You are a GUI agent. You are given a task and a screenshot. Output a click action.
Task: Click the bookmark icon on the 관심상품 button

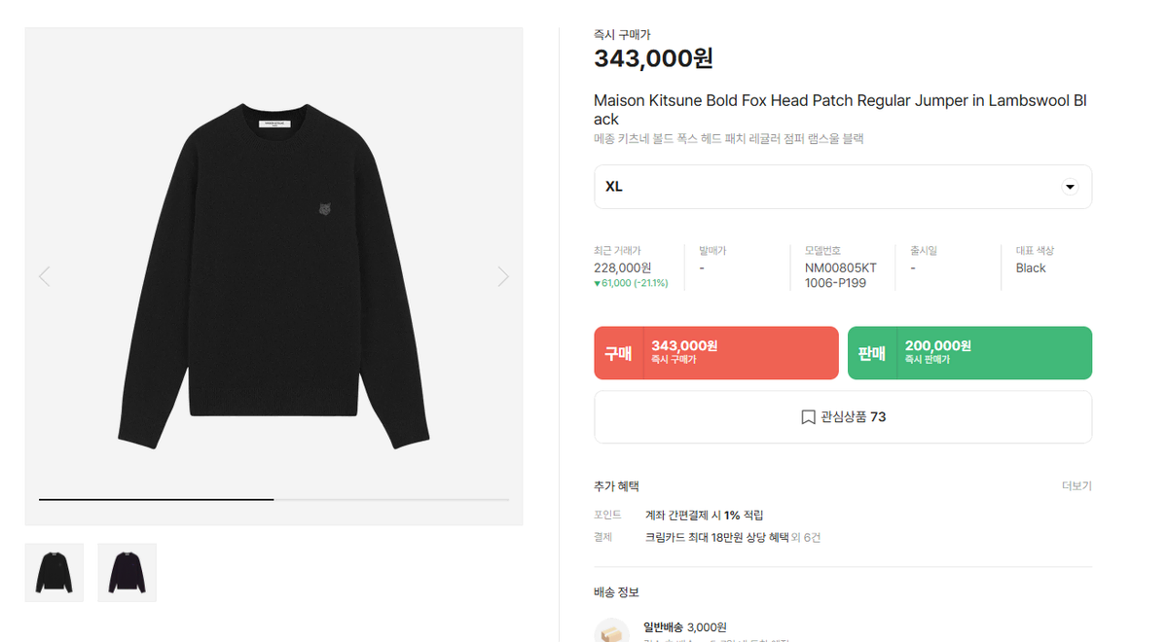807,416
